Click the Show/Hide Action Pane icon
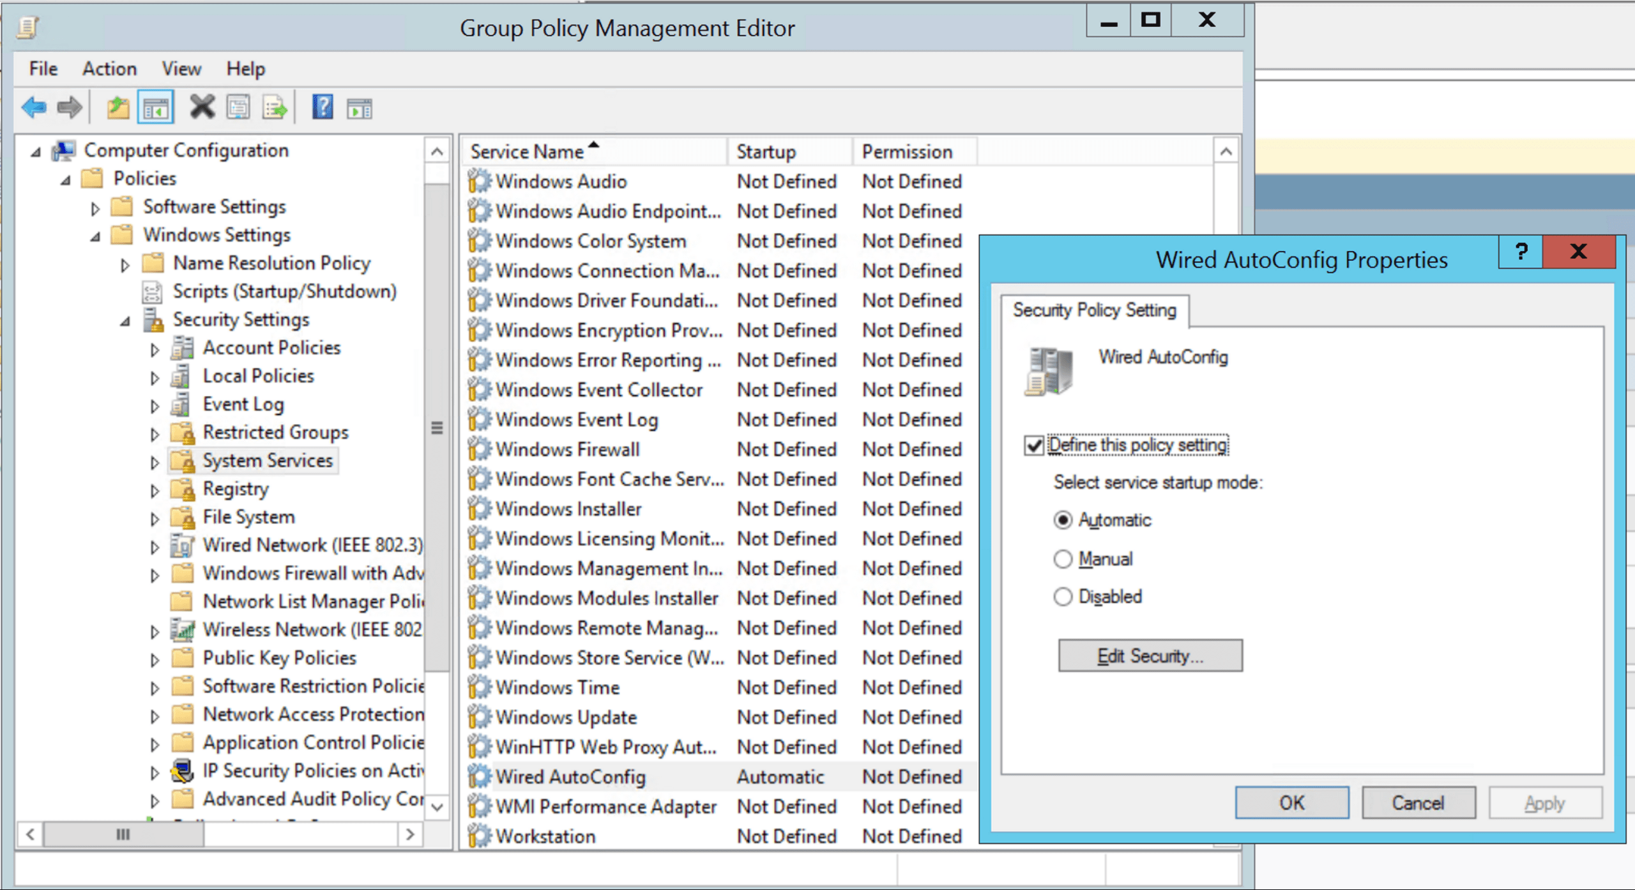The width and height of the screenshot is (1635, 890). (360, 109)
